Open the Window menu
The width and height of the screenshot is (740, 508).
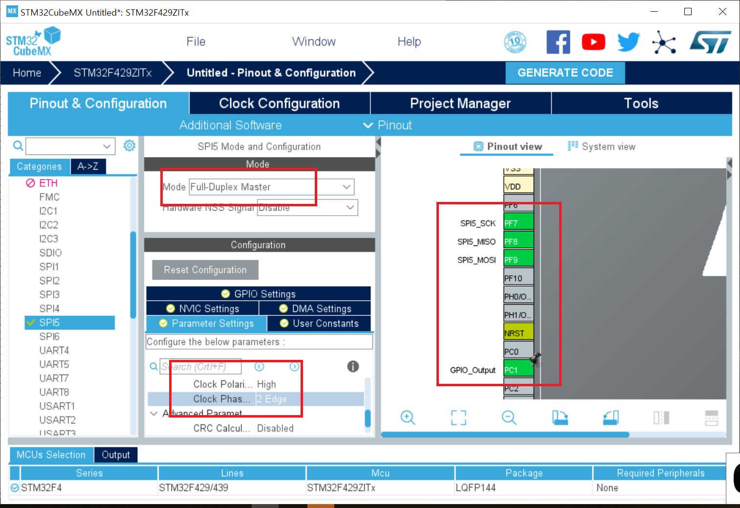click(x=314, y=42)
